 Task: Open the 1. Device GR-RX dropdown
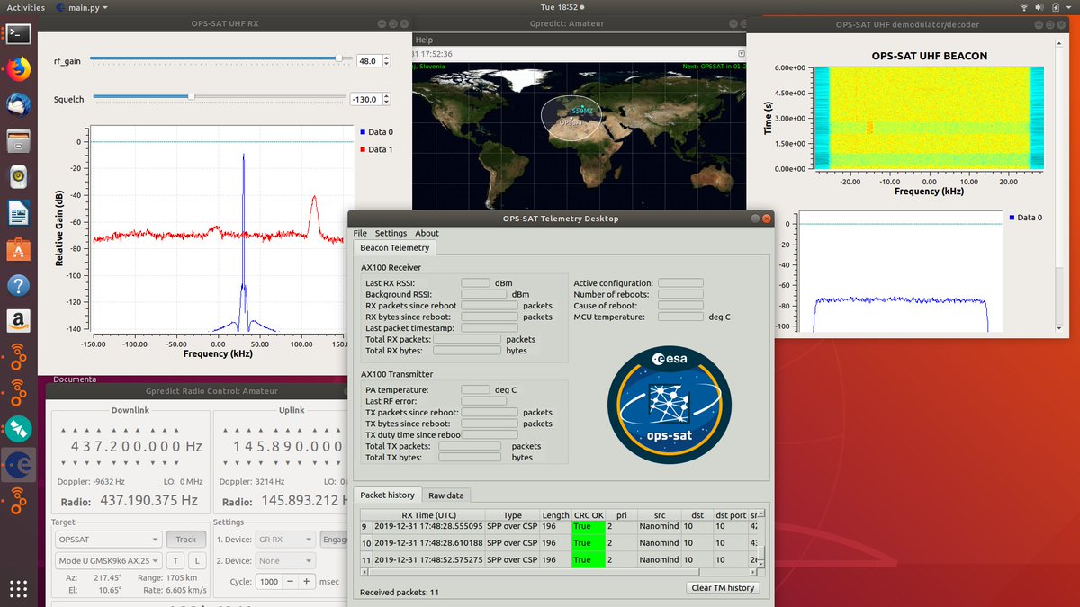tap(283, 540)
